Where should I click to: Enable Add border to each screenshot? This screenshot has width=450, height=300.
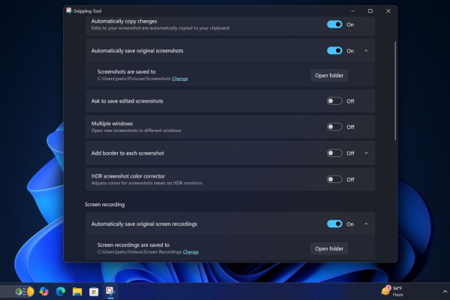[x=334, y=153]
